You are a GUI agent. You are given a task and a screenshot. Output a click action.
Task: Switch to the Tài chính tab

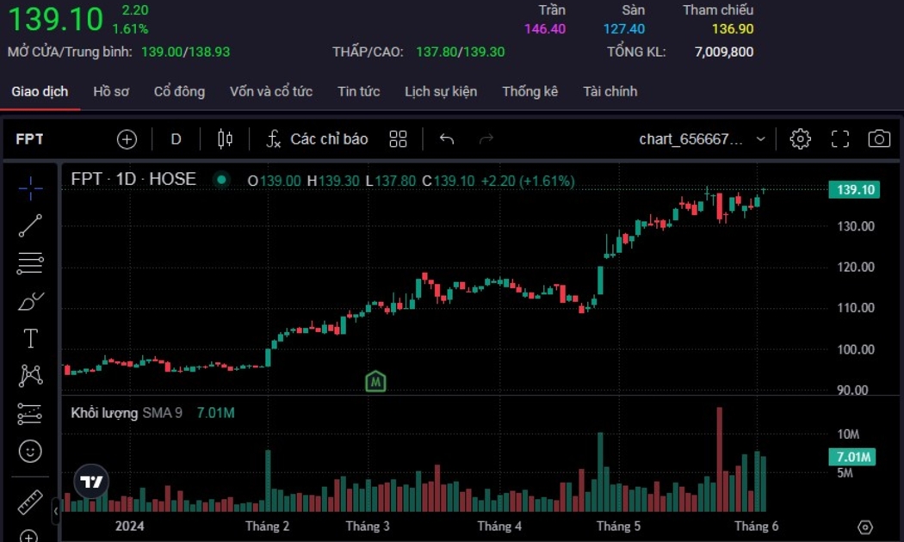610,91
